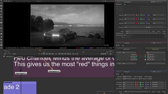The image size is (168, 94).
Task: Click play forward button in viewer transport
Action: coord(60,54)
